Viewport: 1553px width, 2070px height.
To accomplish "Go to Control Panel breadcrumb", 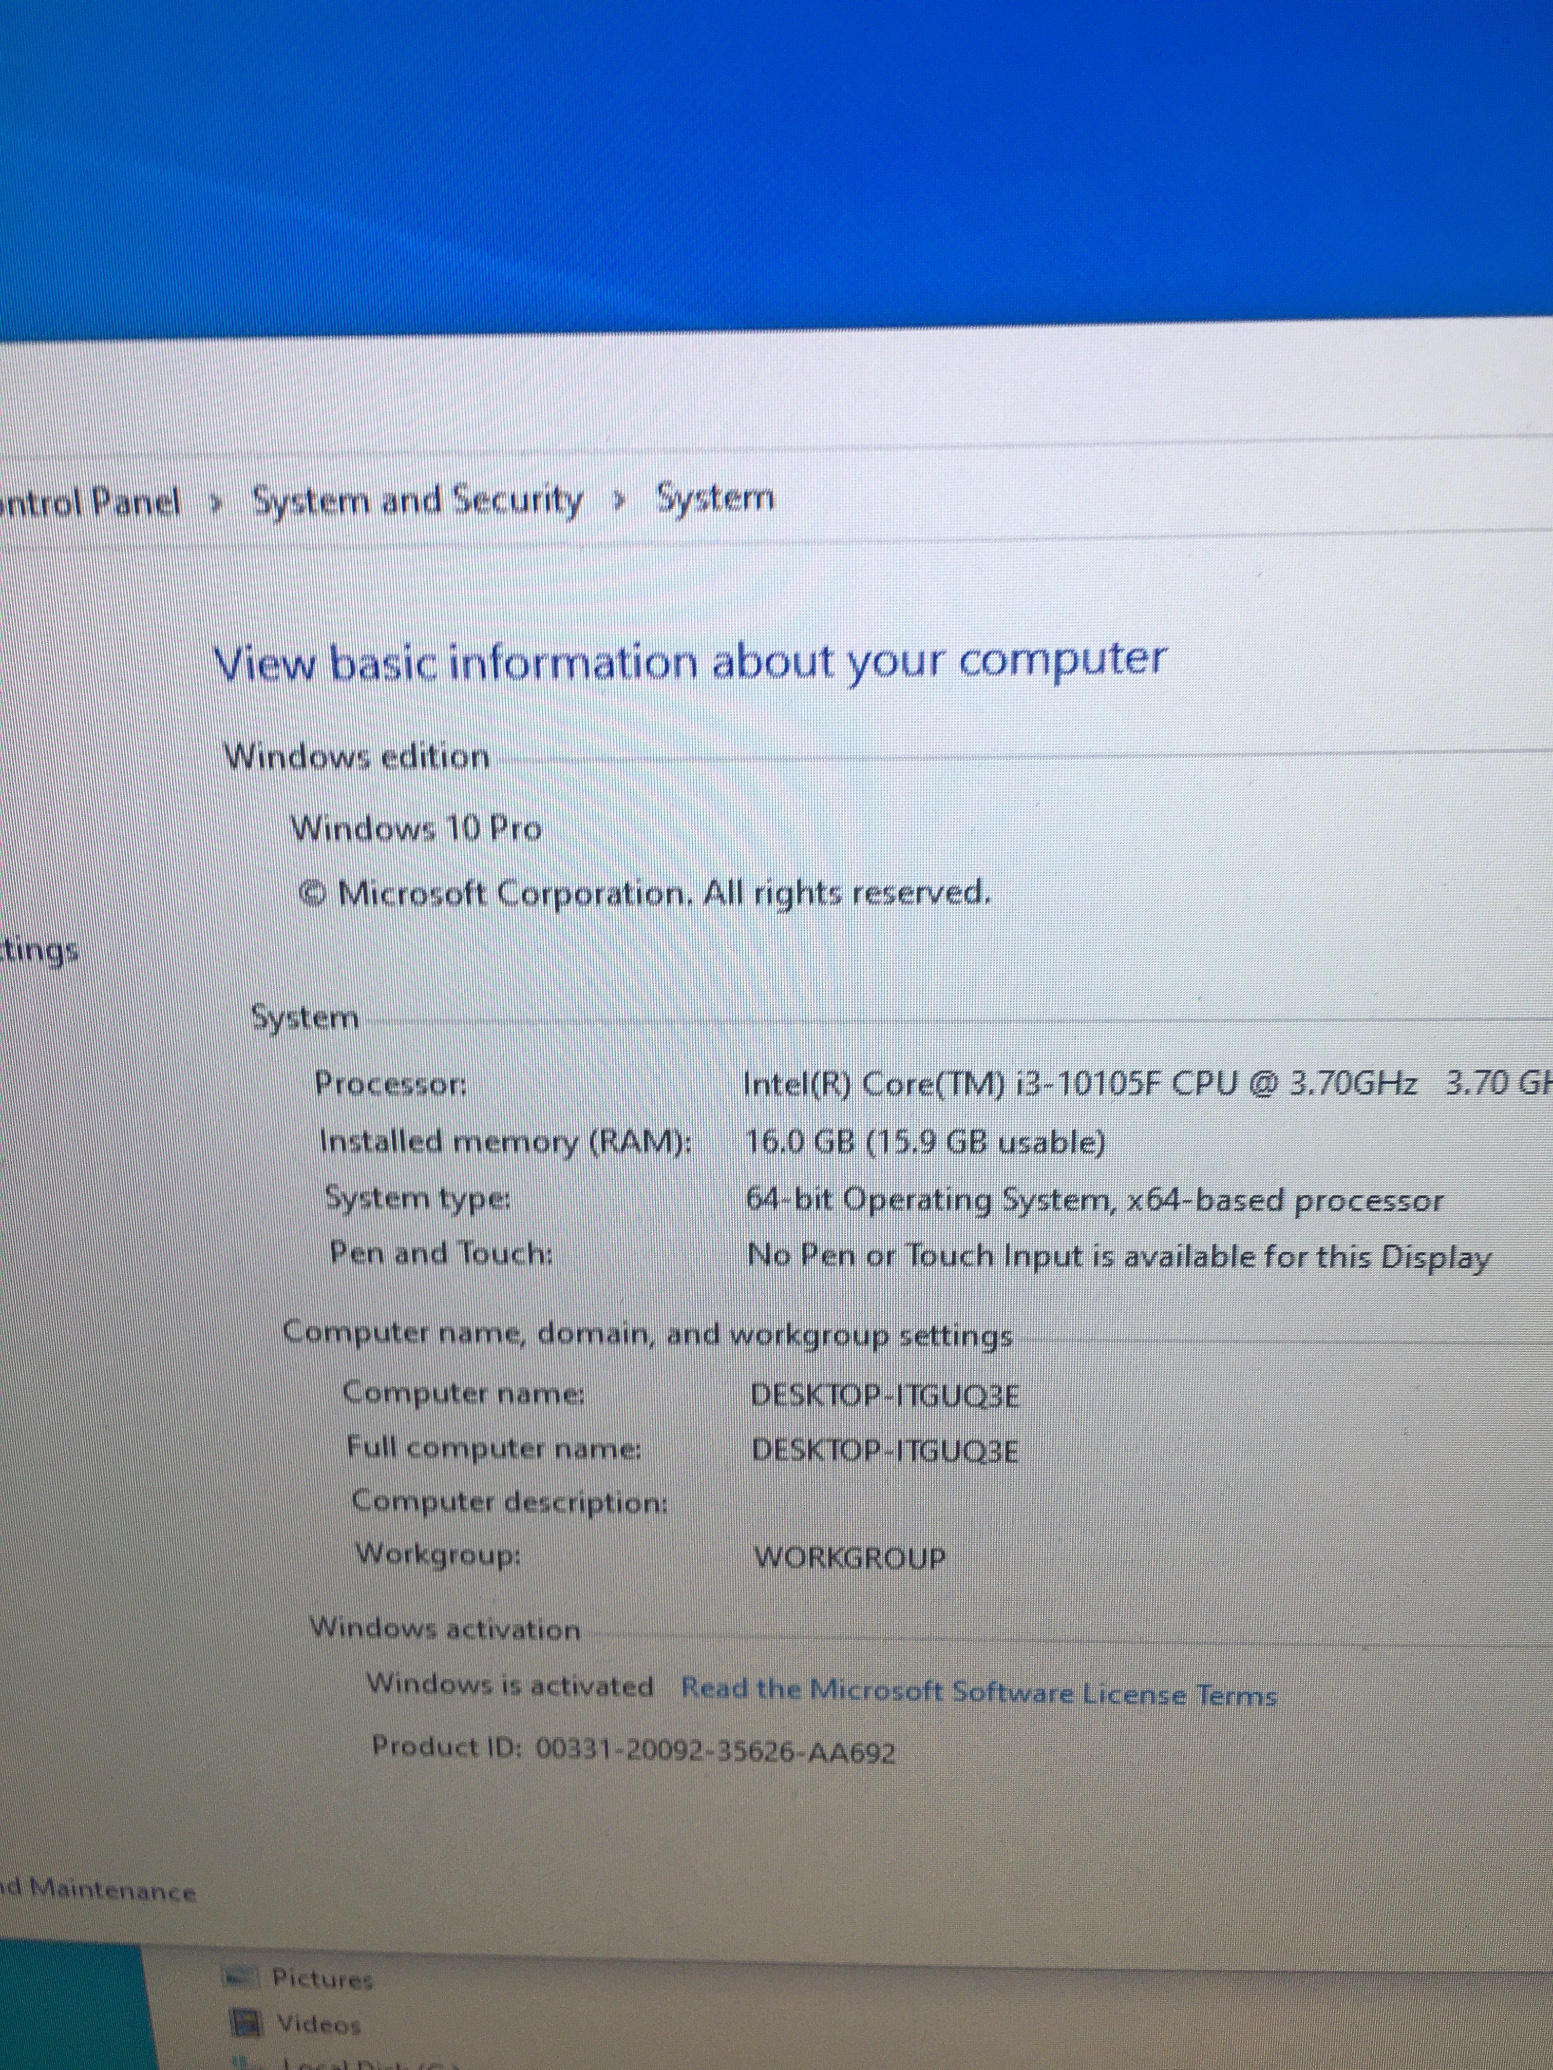I will click(x=91, y=504).
